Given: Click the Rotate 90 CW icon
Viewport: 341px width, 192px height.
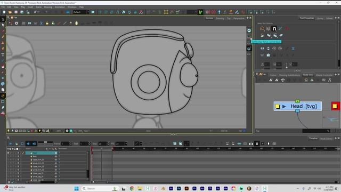Looking at the screenshot, I should (x=274, y=49).
